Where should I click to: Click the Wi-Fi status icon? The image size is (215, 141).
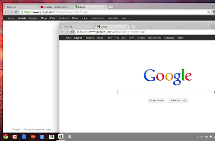pyautogui.click(x=211, y=137)
